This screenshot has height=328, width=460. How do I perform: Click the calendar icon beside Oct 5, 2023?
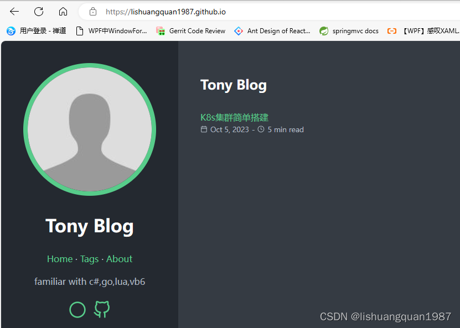204,129
